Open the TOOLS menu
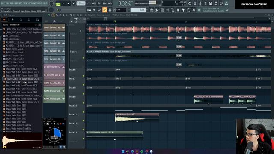 pos(39,3)
